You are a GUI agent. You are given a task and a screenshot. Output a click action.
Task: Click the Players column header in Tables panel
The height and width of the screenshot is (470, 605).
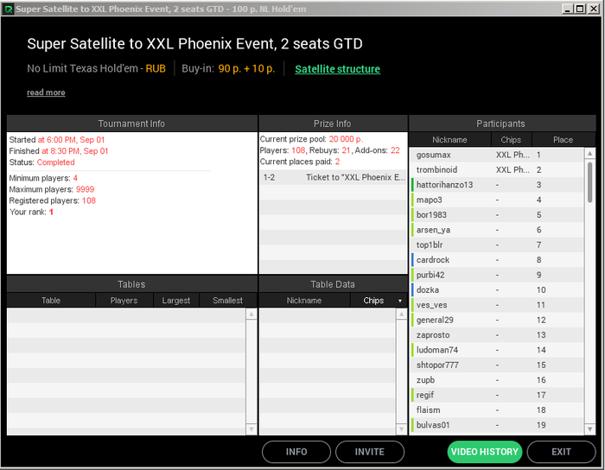124,301
